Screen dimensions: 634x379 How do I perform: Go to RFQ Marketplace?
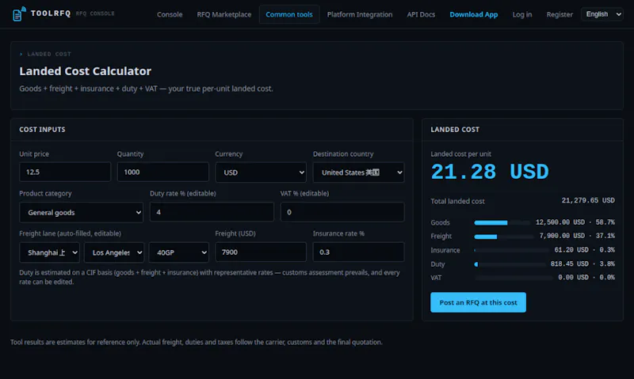point(223,14)
